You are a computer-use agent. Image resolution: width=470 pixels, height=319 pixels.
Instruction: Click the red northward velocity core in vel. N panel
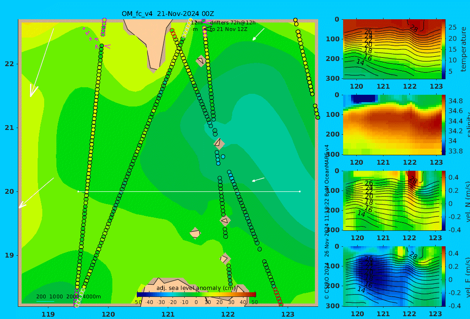(413, 180)
